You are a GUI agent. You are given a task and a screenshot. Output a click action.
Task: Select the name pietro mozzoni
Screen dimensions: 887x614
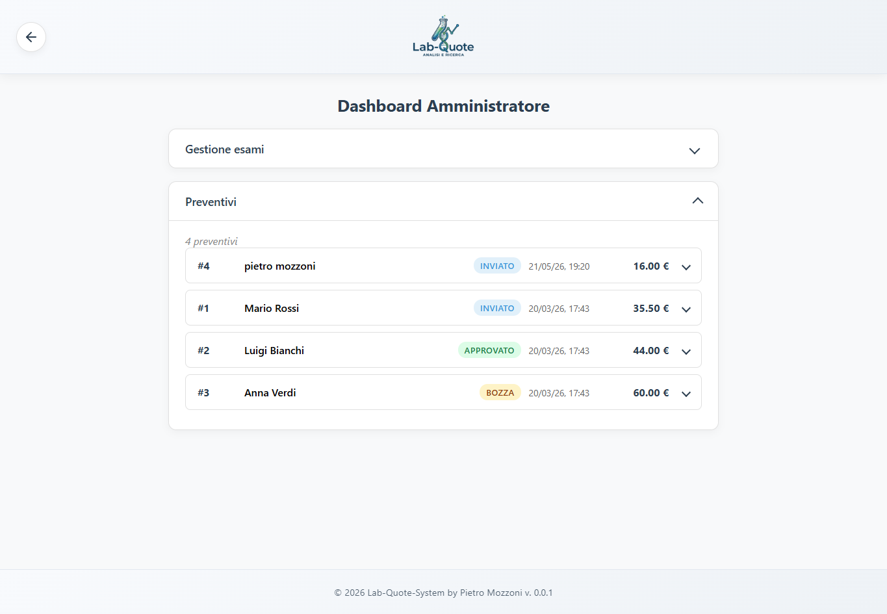280,266
